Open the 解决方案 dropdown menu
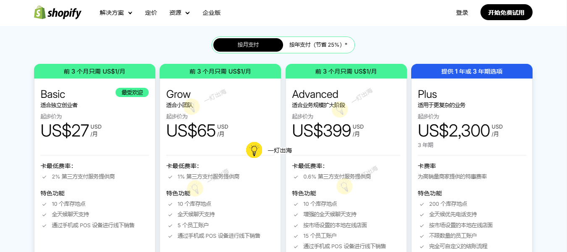 [x=112, y=13]
